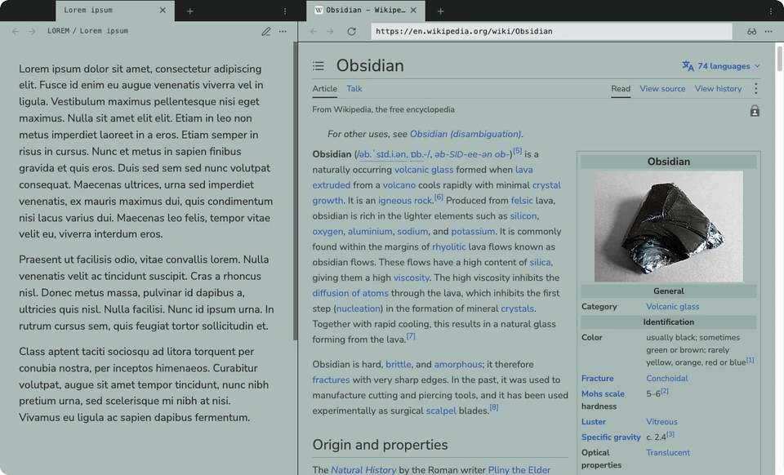Toggle reader mode glasses icon

[751, 31]
